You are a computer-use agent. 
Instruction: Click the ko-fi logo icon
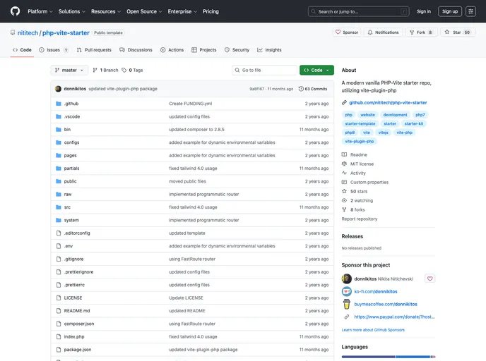[x=347, y=291]
